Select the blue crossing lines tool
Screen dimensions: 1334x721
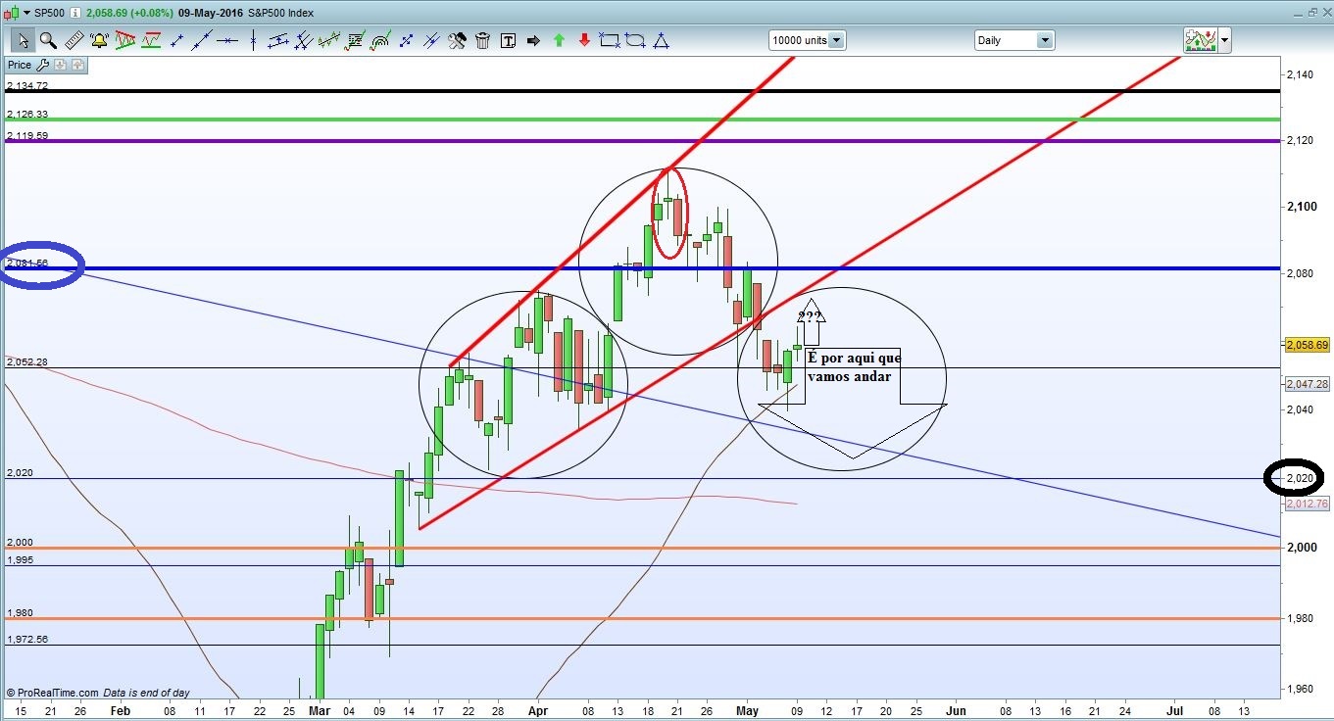431,40
